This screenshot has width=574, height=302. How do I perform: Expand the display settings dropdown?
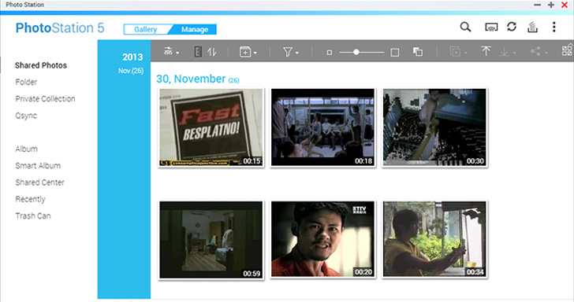(171, 51)
